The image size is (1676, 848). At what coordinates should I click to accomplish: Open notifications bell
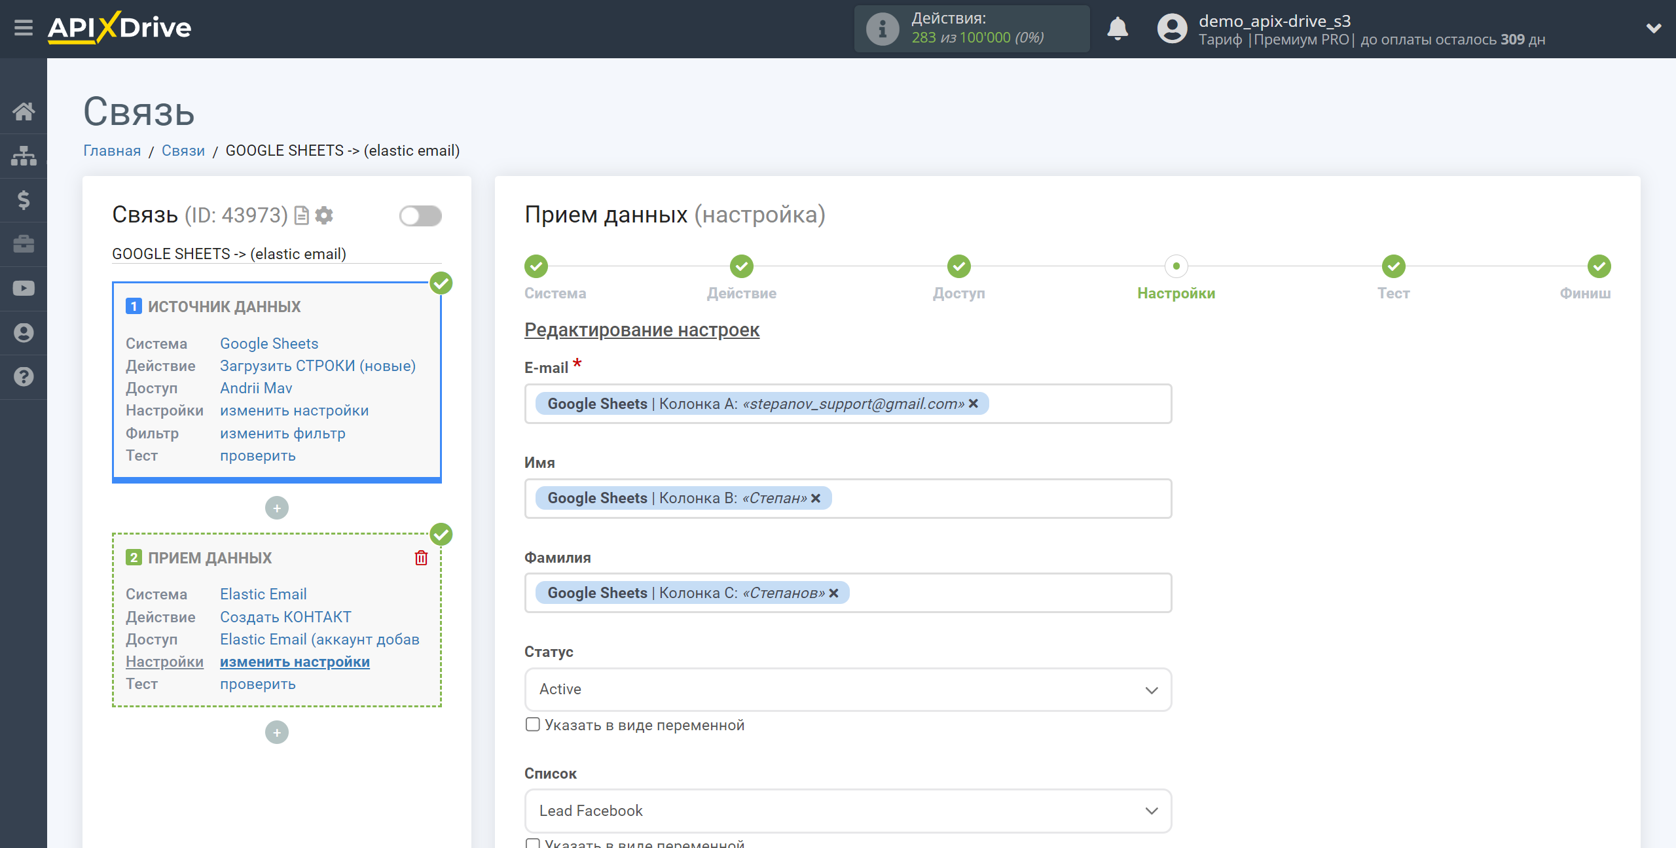tap(1118, 29)
